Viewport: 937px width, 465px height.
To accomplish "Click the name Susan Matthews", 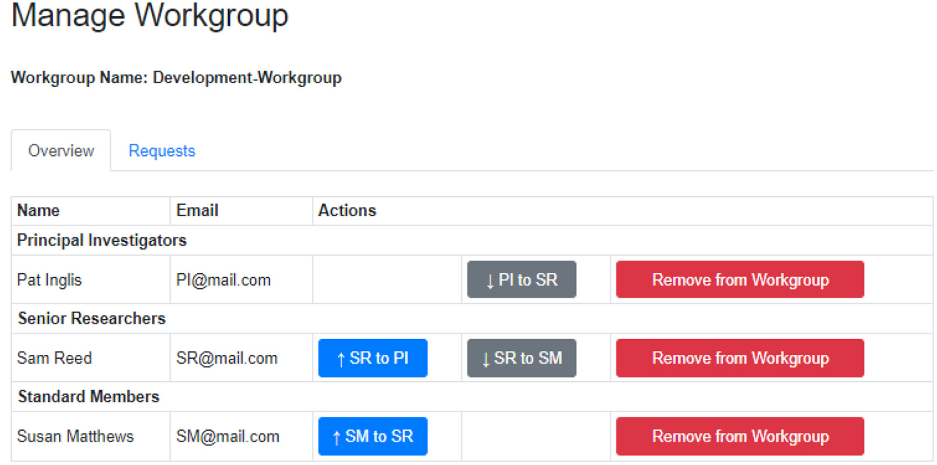I will 75,436.
